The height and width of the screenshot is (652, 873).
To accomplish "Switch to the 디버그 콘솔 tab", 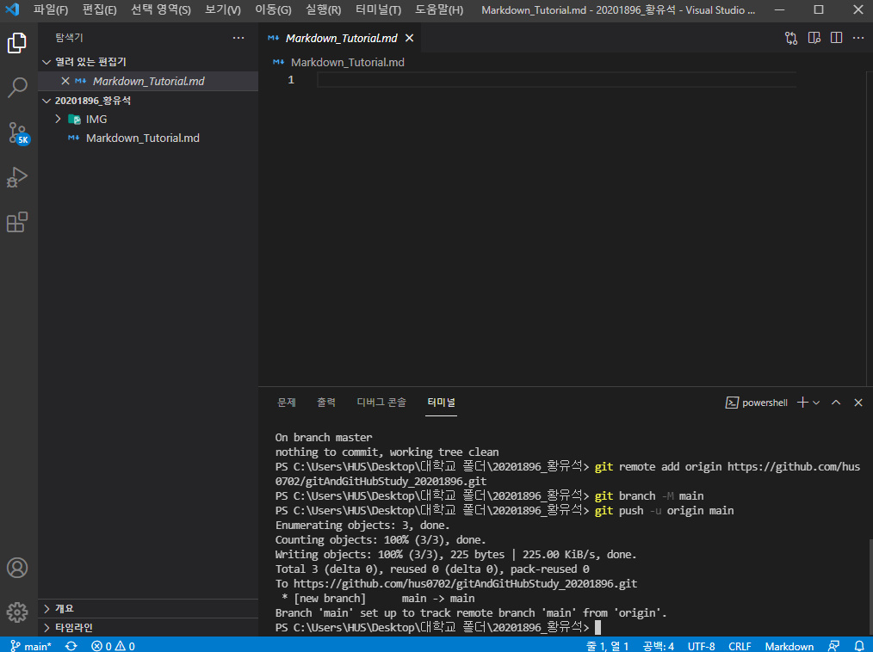I will point(381,403).
